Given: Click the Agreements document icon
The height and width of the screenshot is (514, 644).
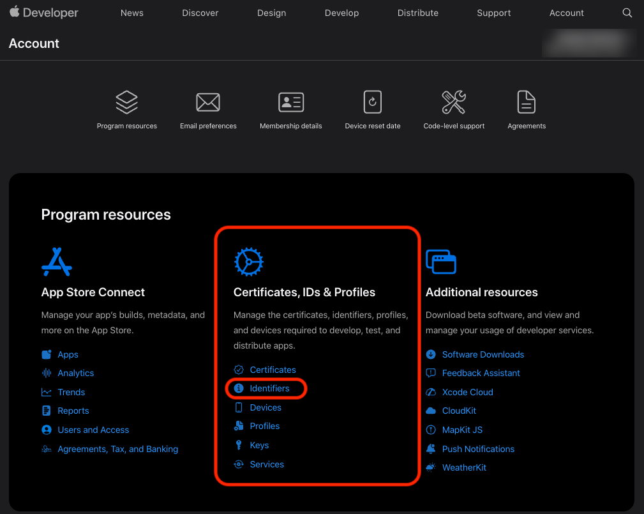Looking at the screenshot, I should click(527, 102).
